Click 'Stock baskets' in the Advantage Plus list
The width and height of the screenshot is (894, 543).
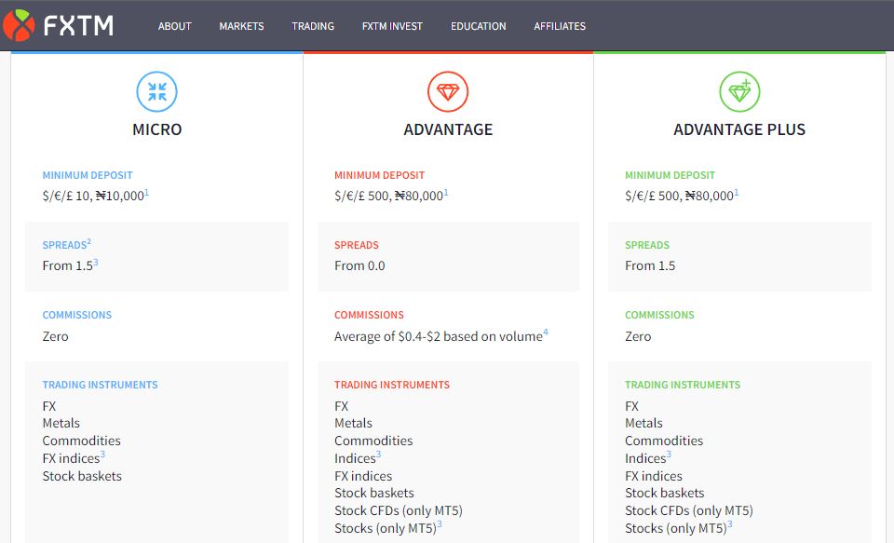point(665,493)
